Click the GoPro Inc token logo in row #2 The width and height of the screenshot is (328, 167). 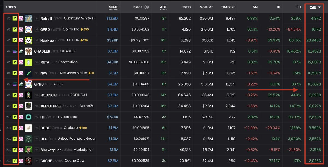[x=28, y=29]
